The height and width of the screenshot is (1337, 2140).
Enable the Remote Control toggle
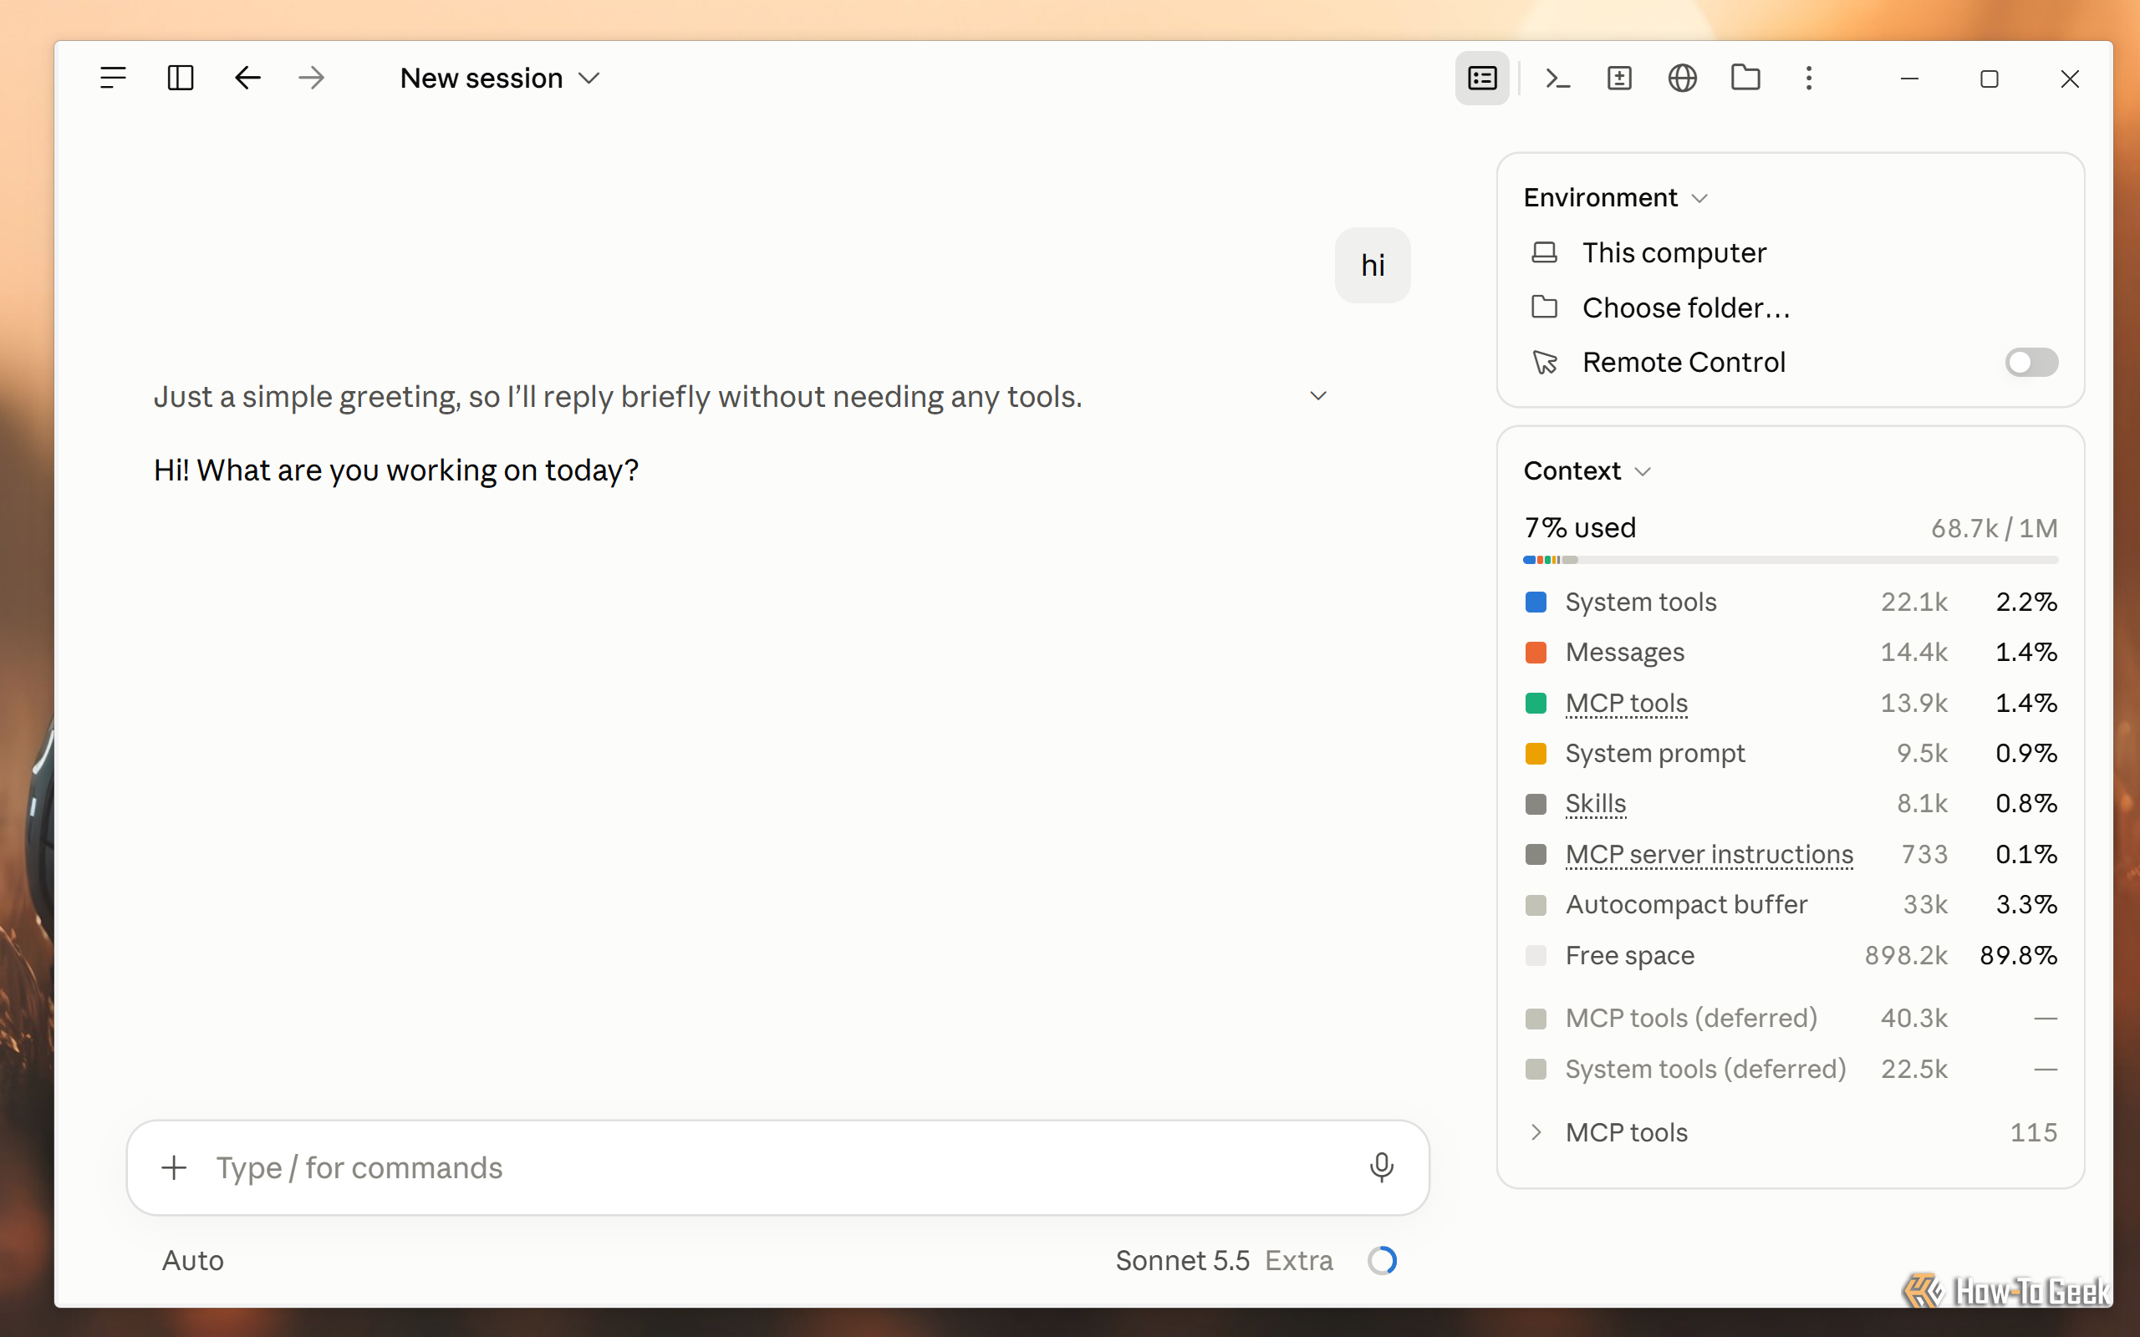pyautogui.click(x=2031, y=363)
